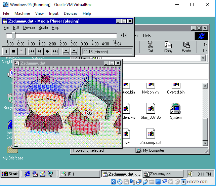216x186 pixels.
Task: Click the volume speaker tray icon
Action: (191, 174)
